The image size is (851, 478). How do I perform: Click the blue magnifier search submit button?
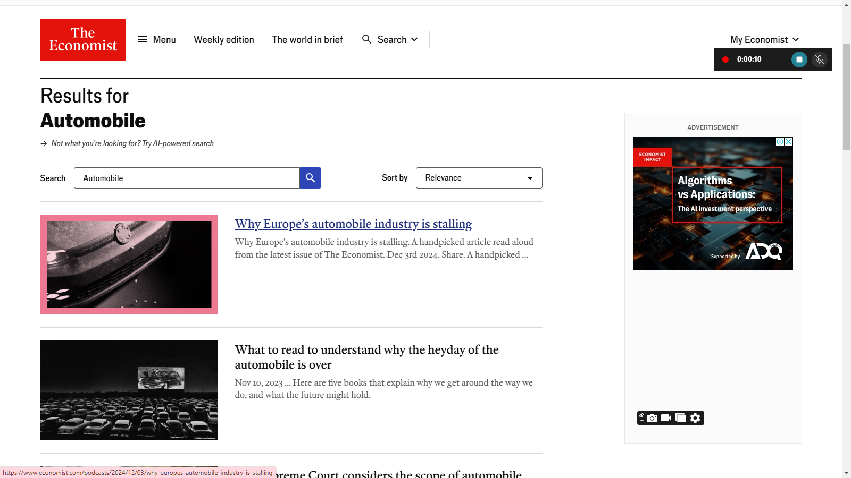(310, 178)
